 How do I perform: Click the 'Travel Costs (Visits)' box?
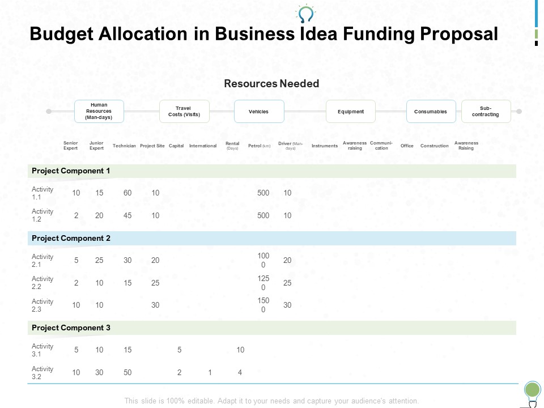pyautogui.click(x=184, y=112)
